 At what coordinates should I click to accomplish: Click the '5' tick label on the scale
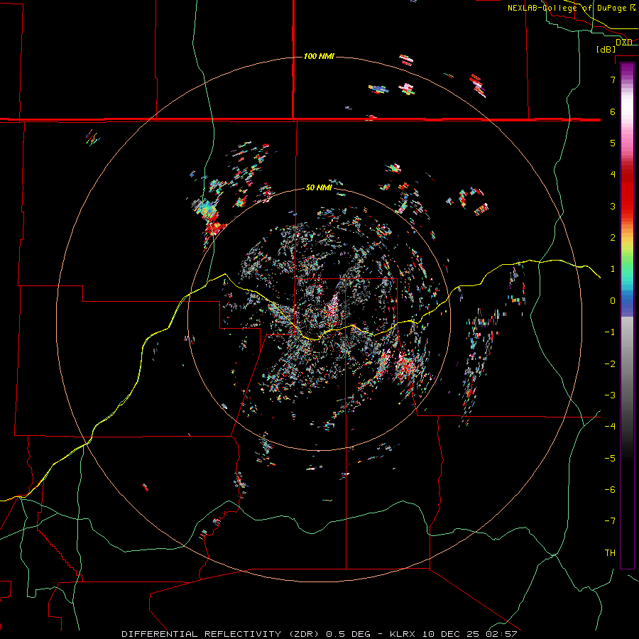(613, 143)
